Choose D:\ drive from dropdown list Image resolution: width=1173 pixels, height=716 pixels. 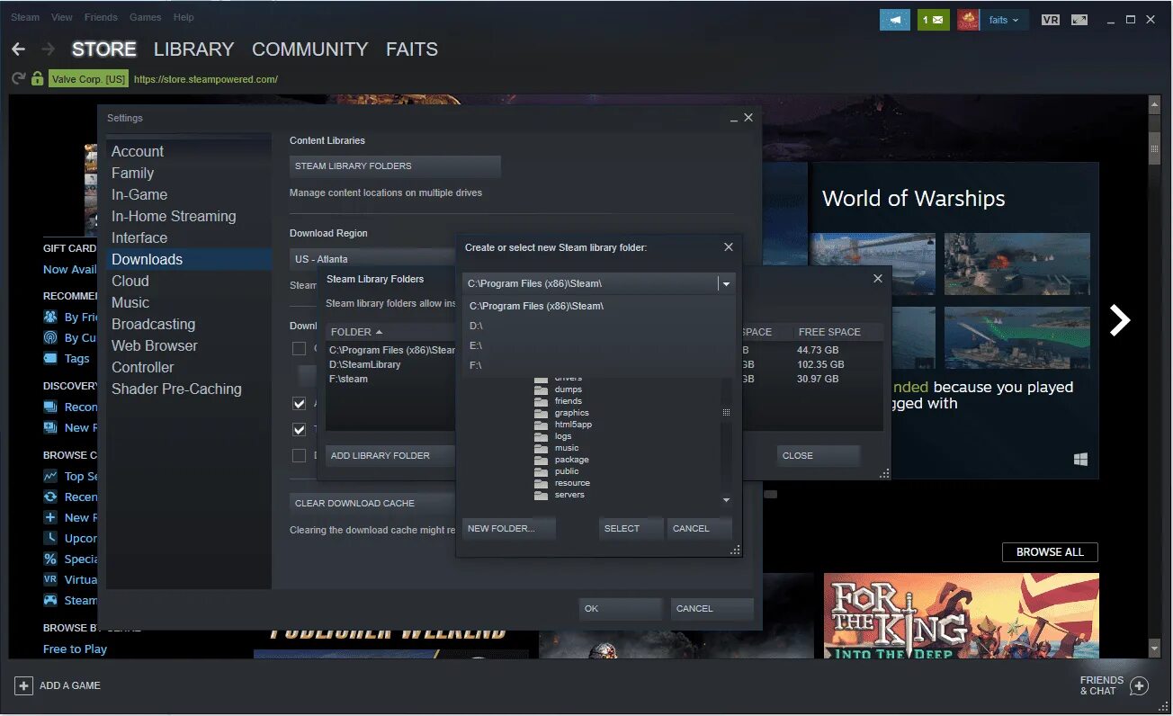coord(599,326)
